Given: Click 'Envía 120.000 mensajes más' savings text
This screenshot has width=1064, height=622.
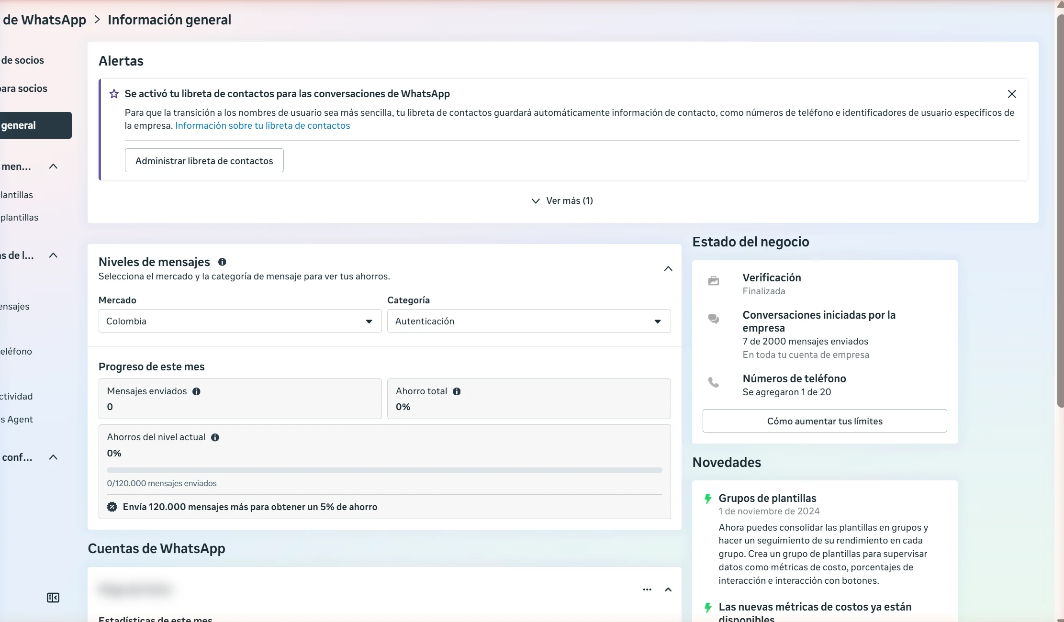Looking at the screenshot, I should click(x=250, y=507).
